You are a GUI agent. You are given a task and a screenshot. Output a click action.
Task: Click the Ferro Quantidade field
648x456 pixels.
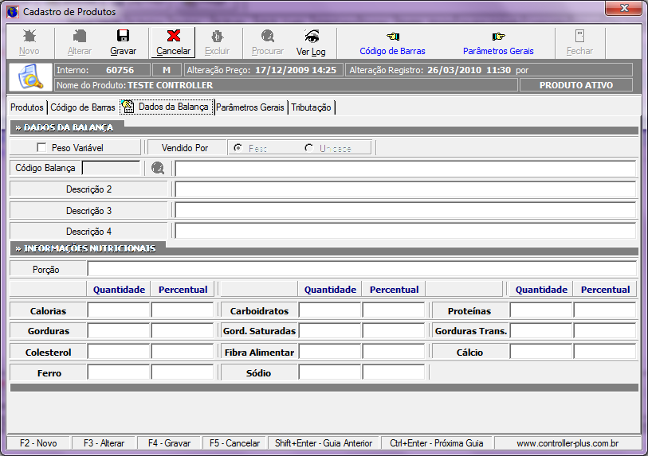click(x=119, y=372)
